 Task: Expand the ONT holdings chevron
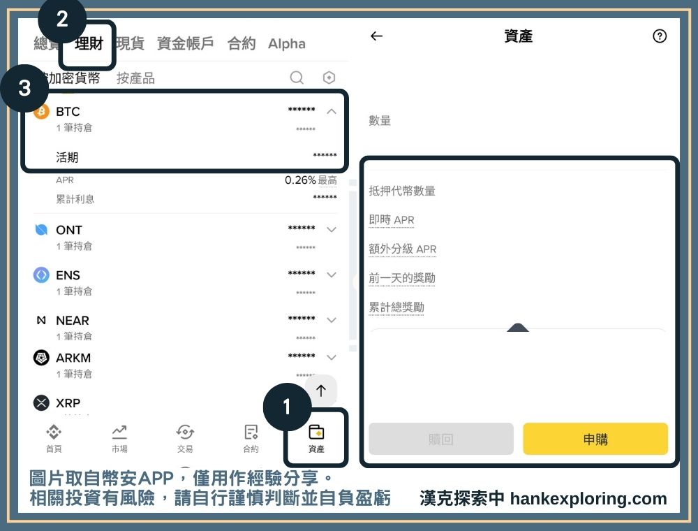click(x=332, y=229)
